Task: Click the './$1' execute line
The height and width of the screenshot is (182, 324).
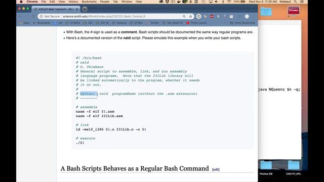Action: [80, 143]
